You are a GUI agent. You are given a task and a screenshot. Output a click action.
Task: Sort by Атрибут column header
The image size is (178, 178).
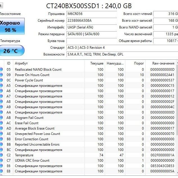[49, 63]
